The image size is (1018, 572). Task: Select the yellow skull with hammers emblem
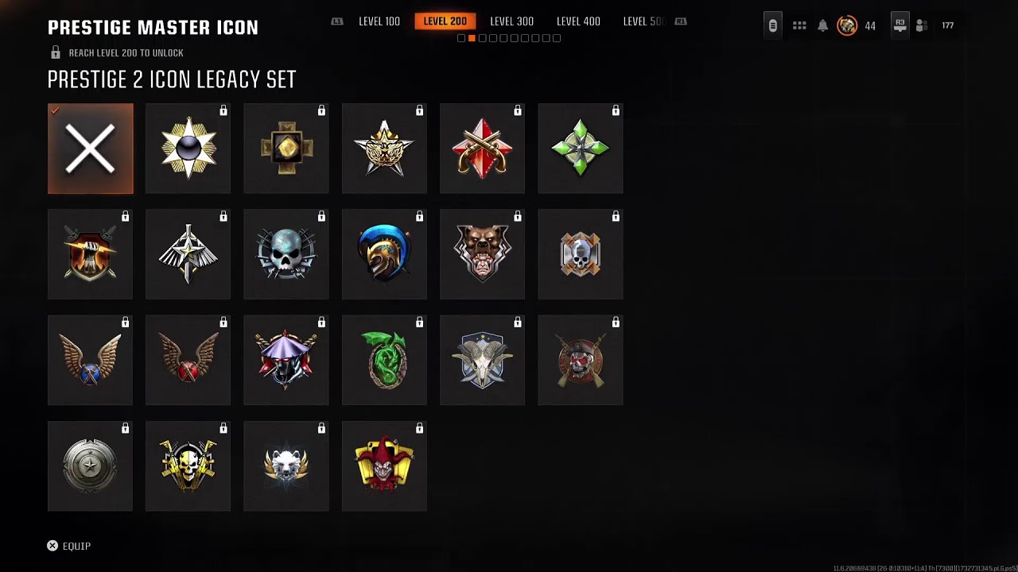pos(188,466)
